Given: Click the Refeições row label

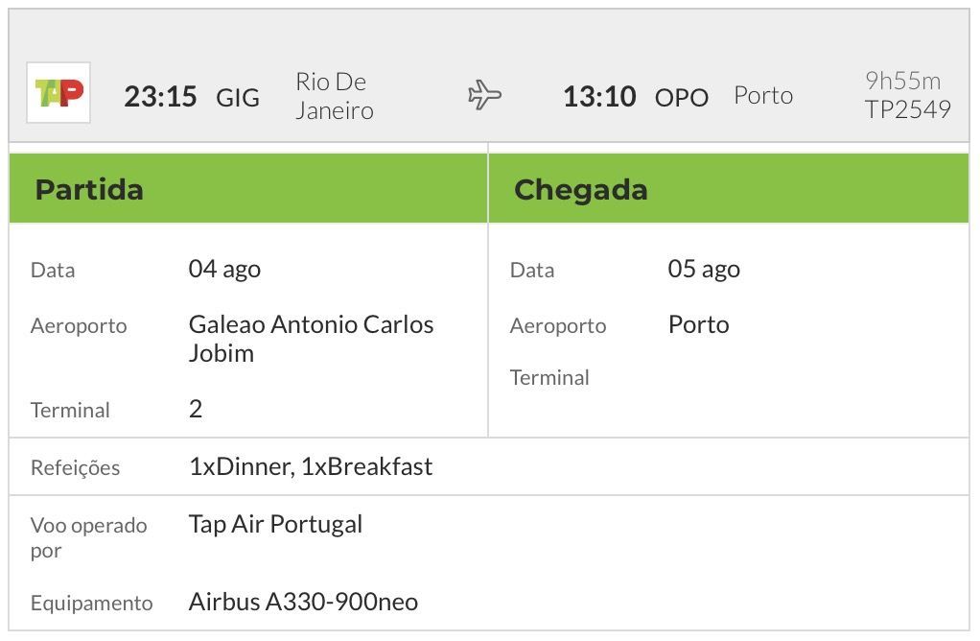Looking at the screenshot, I should (75, 467).
